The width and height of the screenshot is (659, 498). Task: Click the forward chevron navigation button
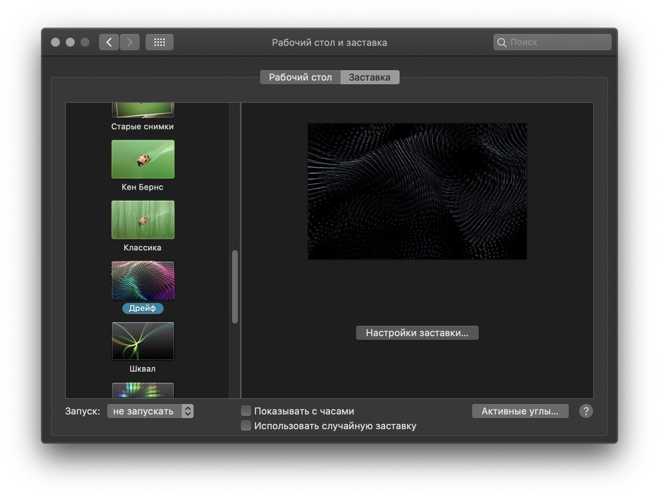[130, 42]
